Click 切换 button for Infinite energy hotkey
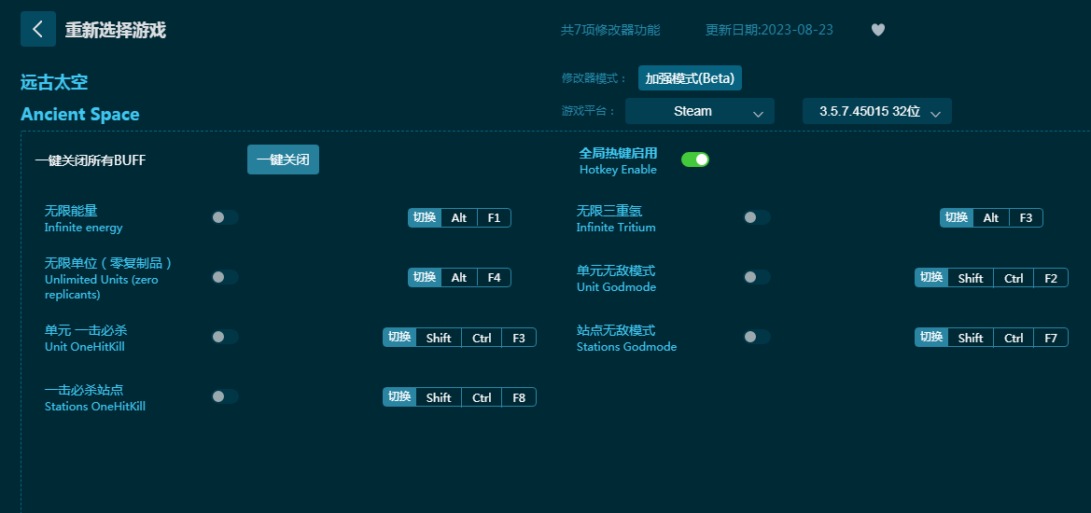Screen dimensions: 1091x513 click(x=425, y=217)
